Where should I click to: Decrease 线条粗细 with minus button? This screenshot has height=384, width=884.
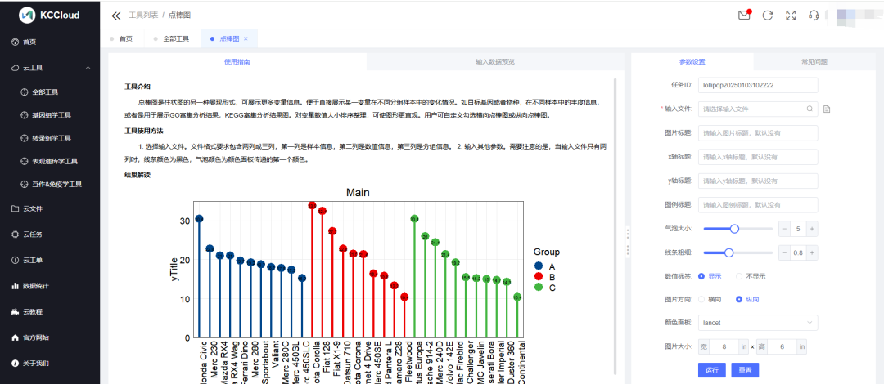(x=784, y=252)
